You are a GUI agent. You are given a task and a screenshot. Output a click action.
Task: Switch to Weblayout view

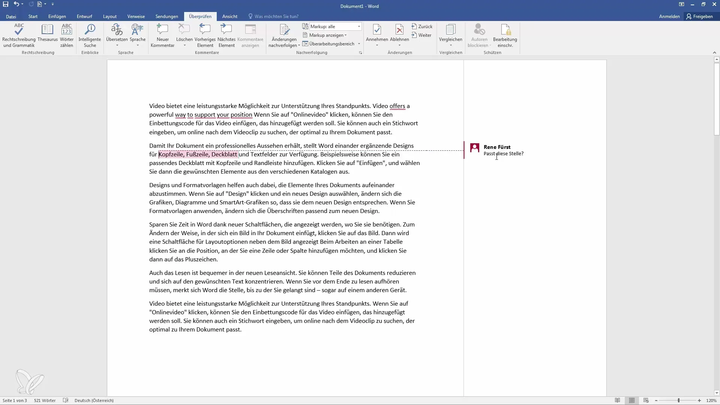tap(646, 400)
